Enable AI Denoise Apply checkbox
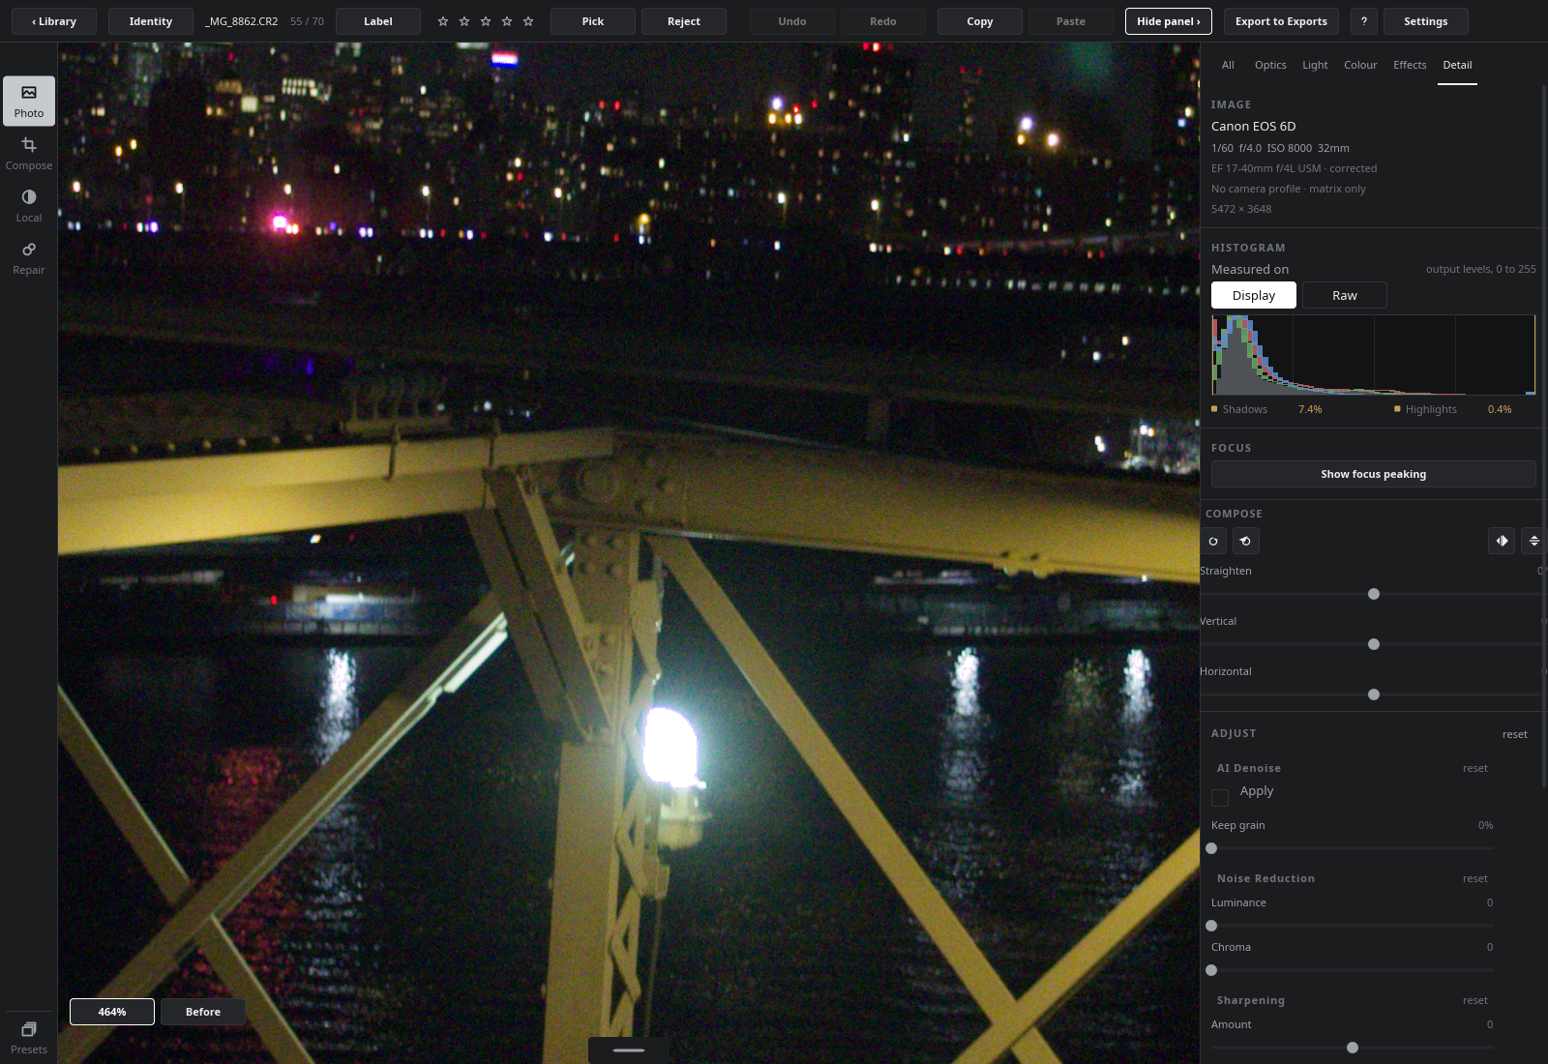Screen dimensions: 1548x1064 tap(1220, 797)
